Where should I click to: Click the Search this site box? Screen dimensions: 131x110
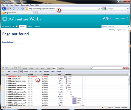pyautogui.click(x=114, y=26)
